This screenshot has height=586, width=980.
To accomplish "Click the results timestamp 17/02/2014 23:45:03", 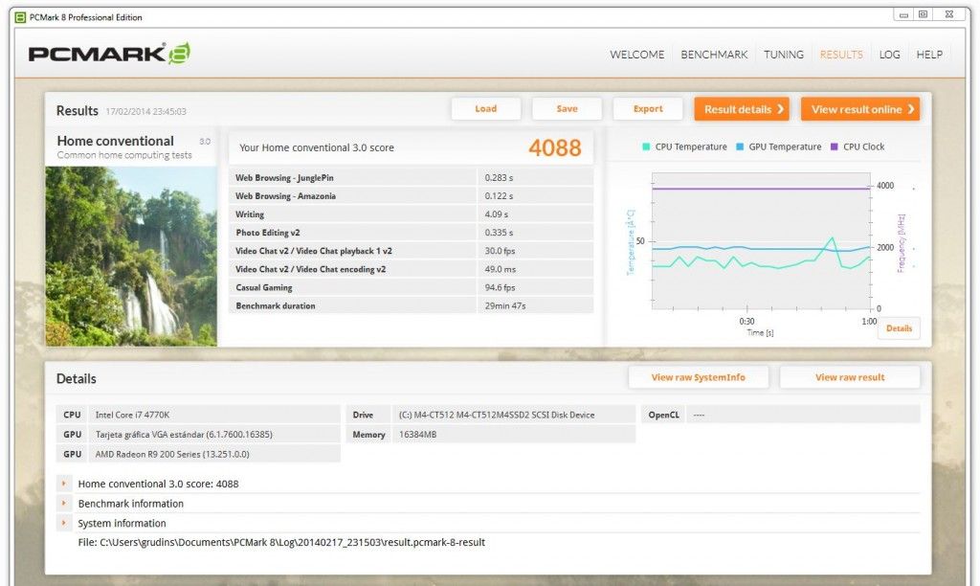I will 145,111.
